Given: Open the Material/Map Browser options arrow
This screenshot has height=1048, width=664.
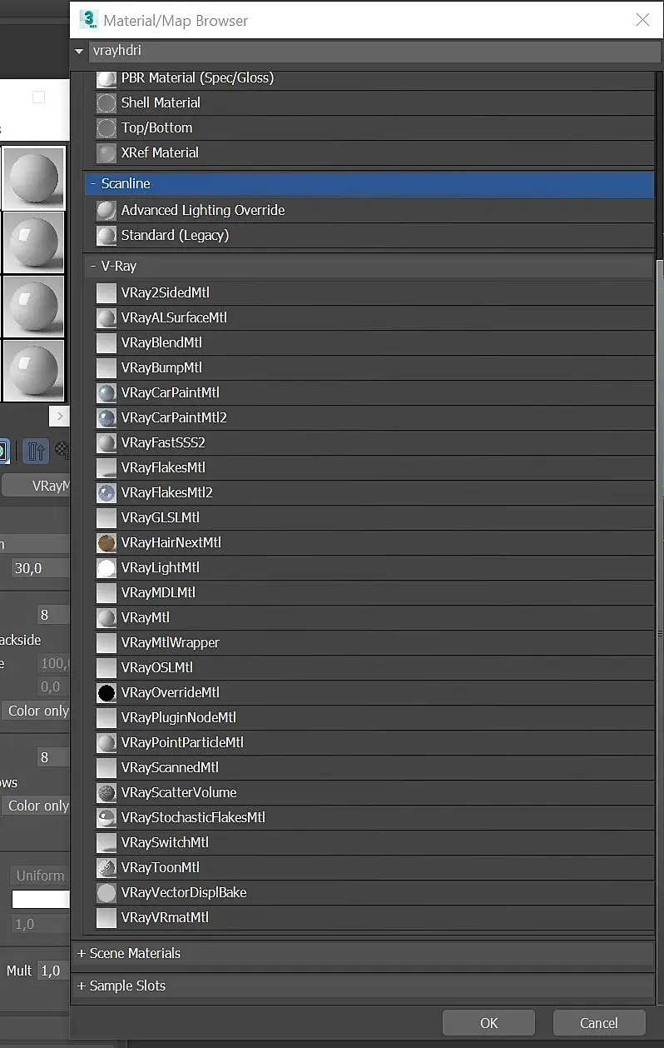Looking at the screenshot, I should 79,52.
